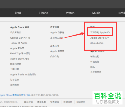Image resolution: width=125 pixels, height=107 pixels.
Task: Click Field Trip 课外活动 link
Action: click(20, 53)
